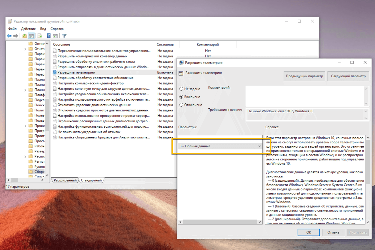Select the 'Отключено' radio button
375x250 pixels.
pyautogui.click(x=181, y=105)
